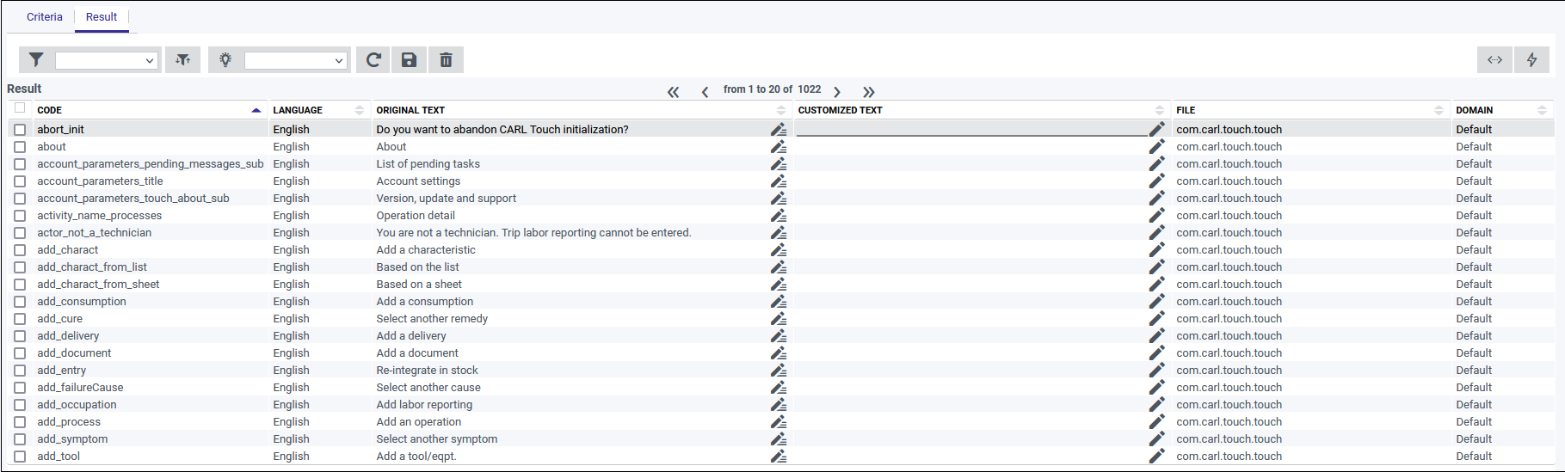
Task: Click 'Select another cause' text cell
Action: [x=428, y=387]
